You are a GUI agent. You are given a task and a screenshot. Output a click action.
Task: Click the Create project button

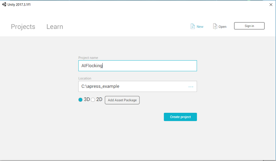(x=180, y=117)
